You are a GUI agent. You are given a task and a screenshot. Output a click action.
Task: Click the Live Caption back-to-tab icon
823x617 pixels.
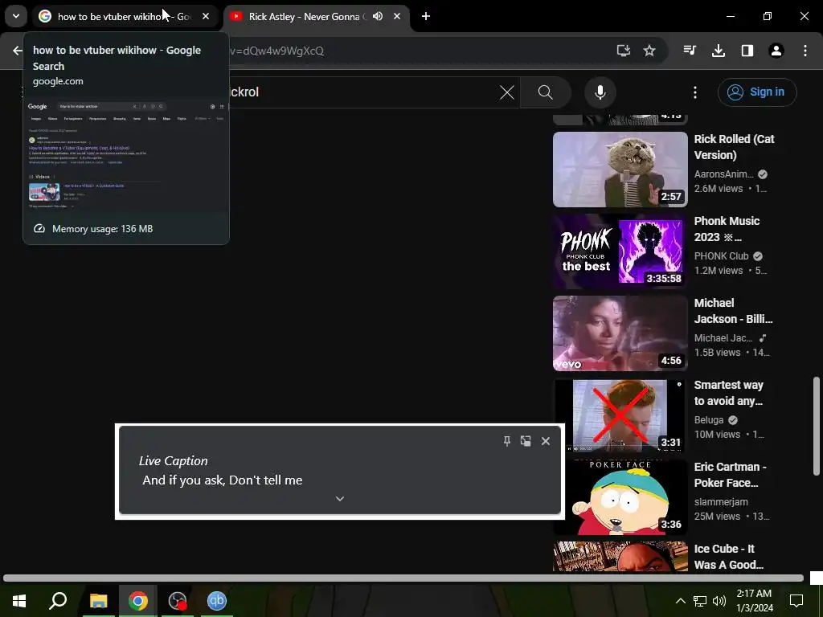pos(526,441)
